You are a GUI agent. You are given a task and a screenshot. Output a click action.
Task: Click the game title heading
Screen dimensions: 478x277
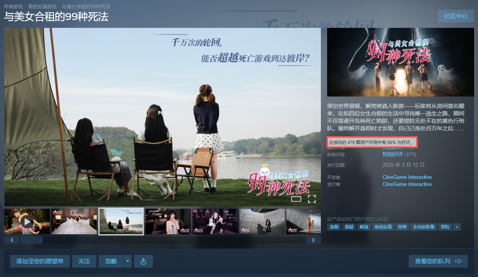point(56,17)
